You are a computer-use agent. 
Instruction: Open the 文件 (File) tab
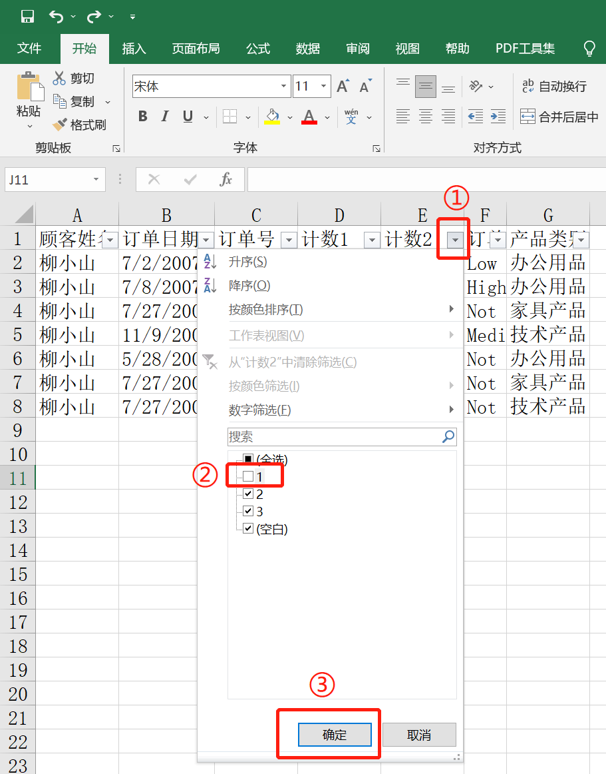(x=29, y=49)
